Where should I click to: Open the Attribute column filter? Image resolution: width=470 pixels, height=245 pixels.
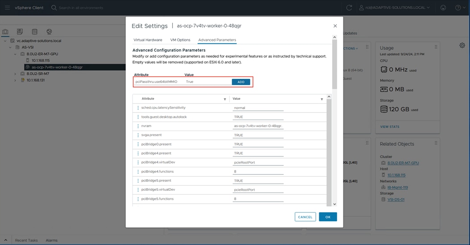(x=225, y=99)
